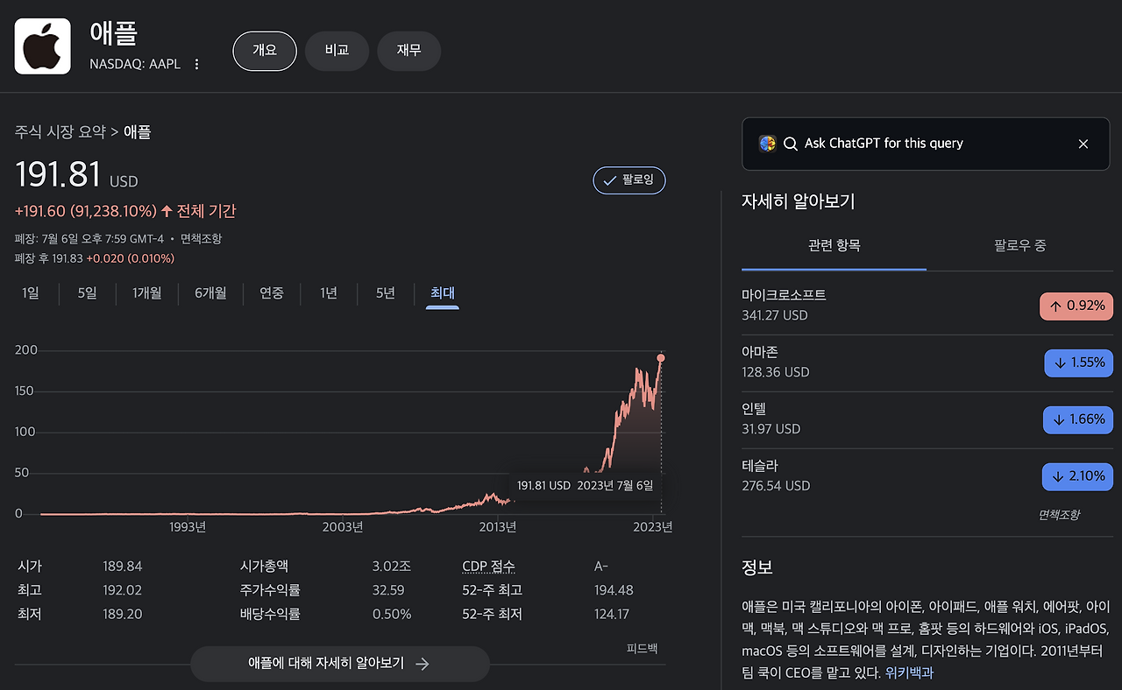1122x690 pixels.
Task: Click the 배당수익률 value 0.50%
Action: [392, 614]
